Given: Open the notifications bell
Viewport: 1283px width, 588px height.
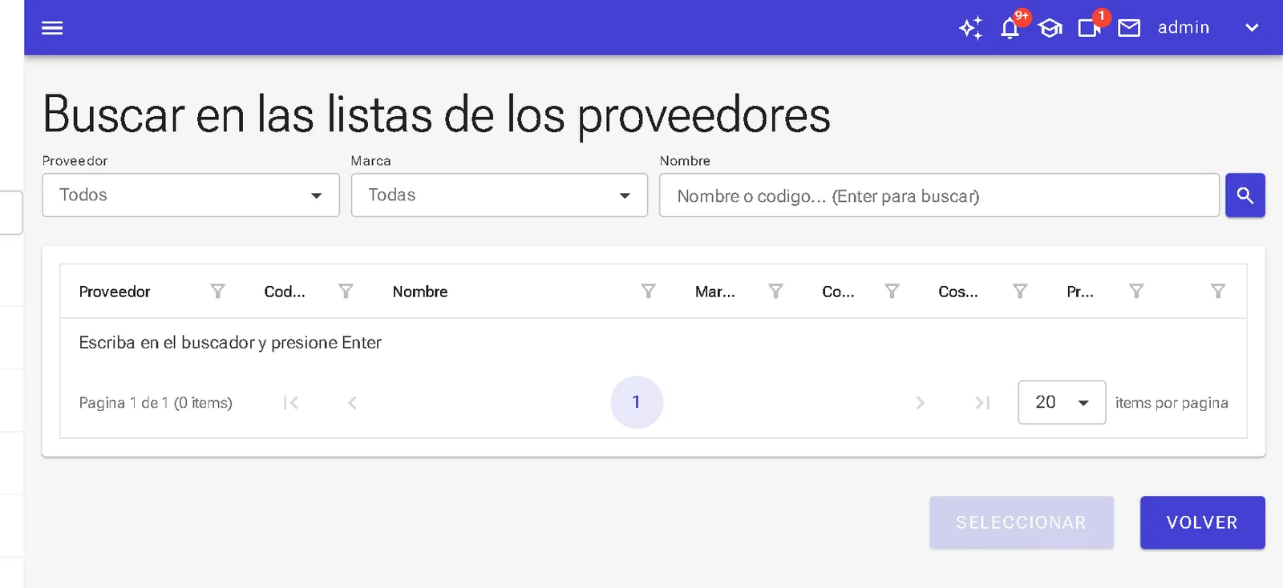Looking at the screenshot, I should [x=1010, y=28].
